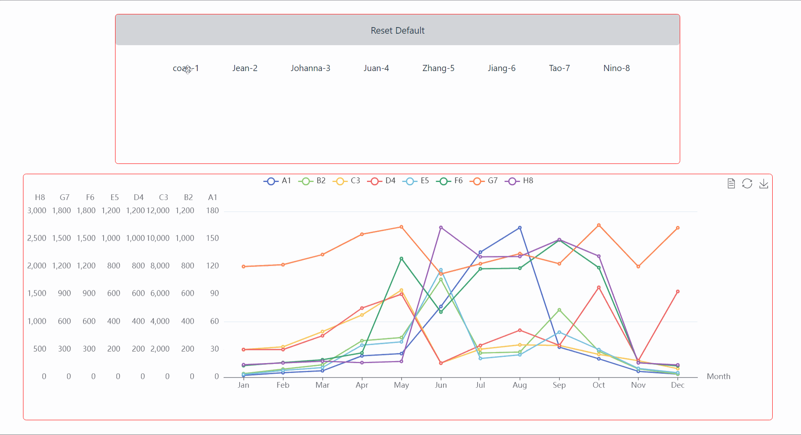
Task: Click the Johanna-3 item
Action: [x=310, y=68]
